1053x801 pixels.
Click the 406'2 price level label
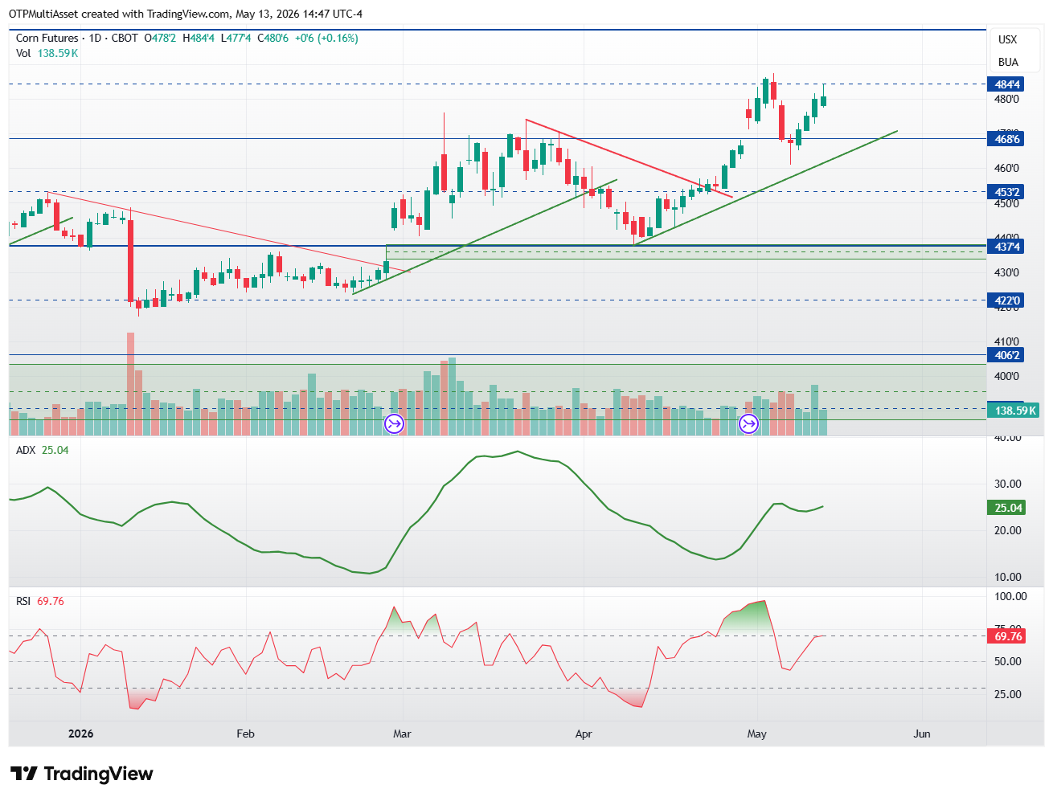click(x=1007, y=355)
